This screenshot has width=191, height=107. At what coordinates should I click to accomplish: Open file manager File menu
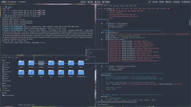click(2, 57)
